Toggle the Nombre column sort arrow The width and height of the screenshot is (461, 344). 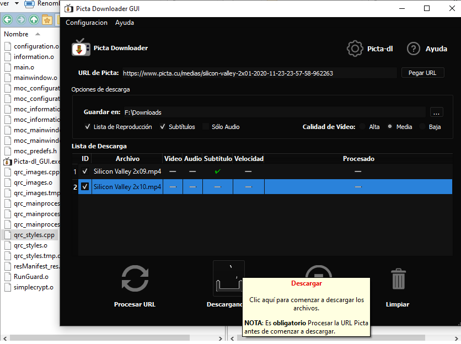[37, 34]
